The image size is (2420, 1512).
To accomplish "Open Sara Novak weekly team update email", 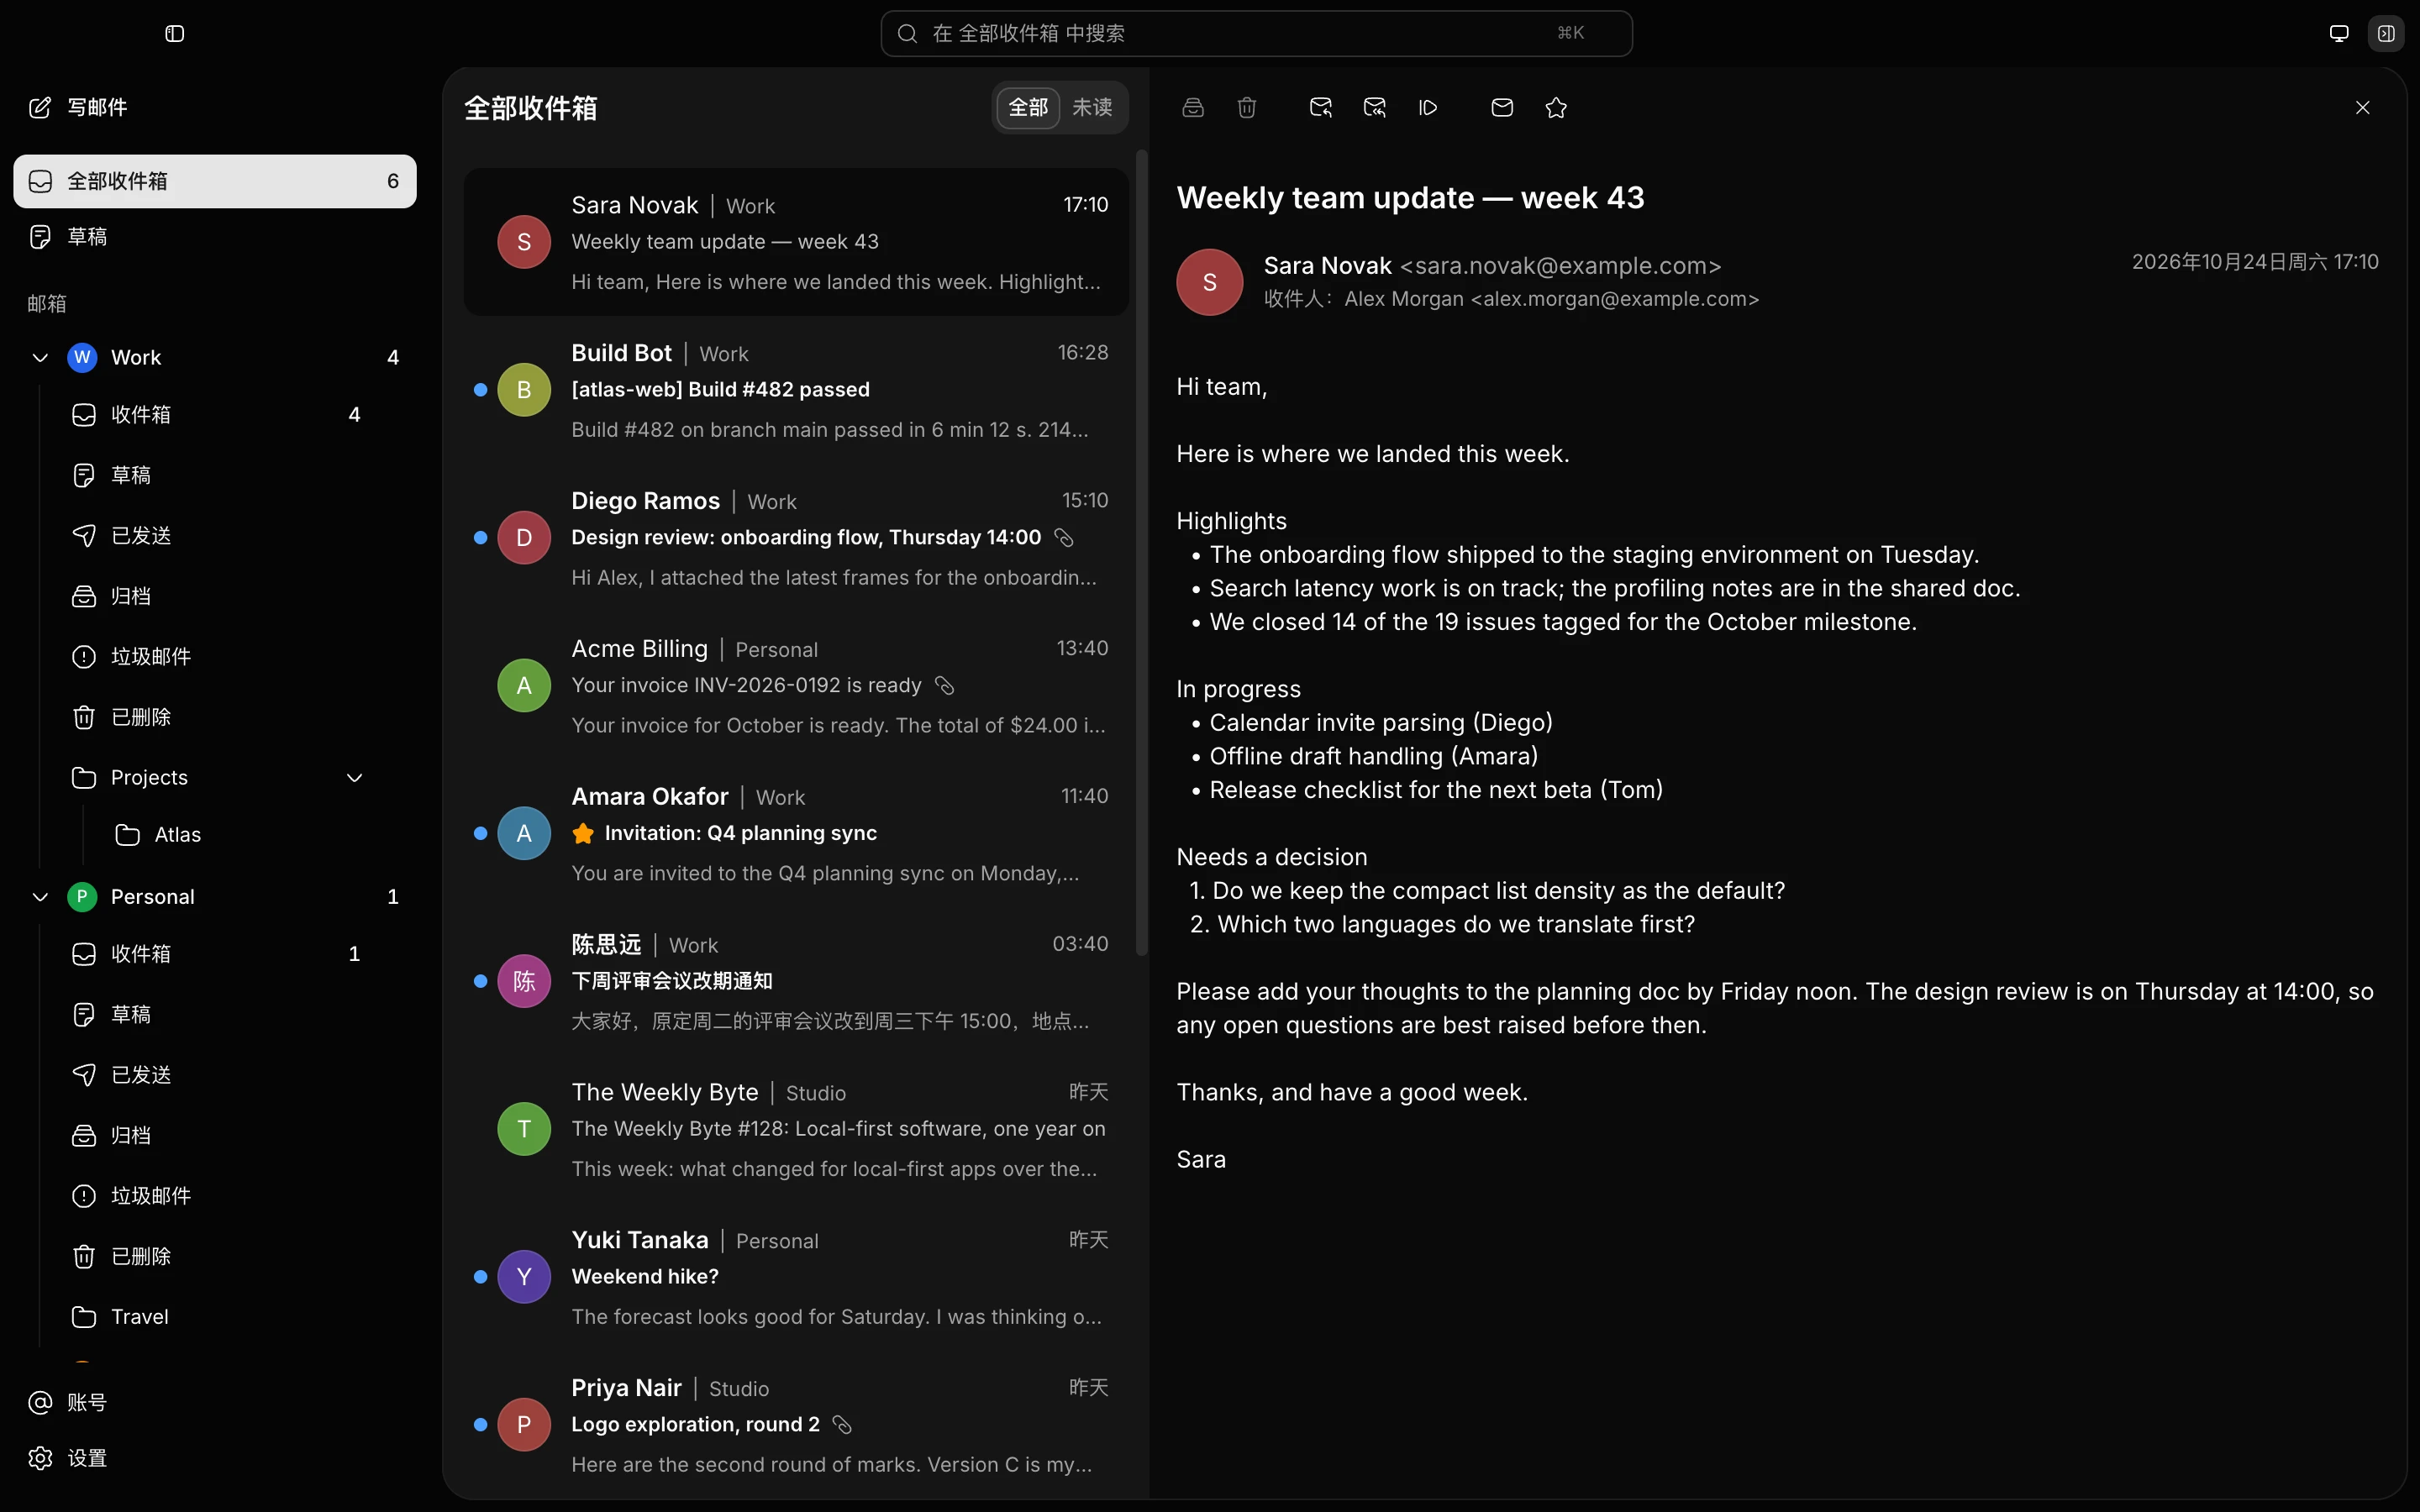I will [x=796, y=243].
